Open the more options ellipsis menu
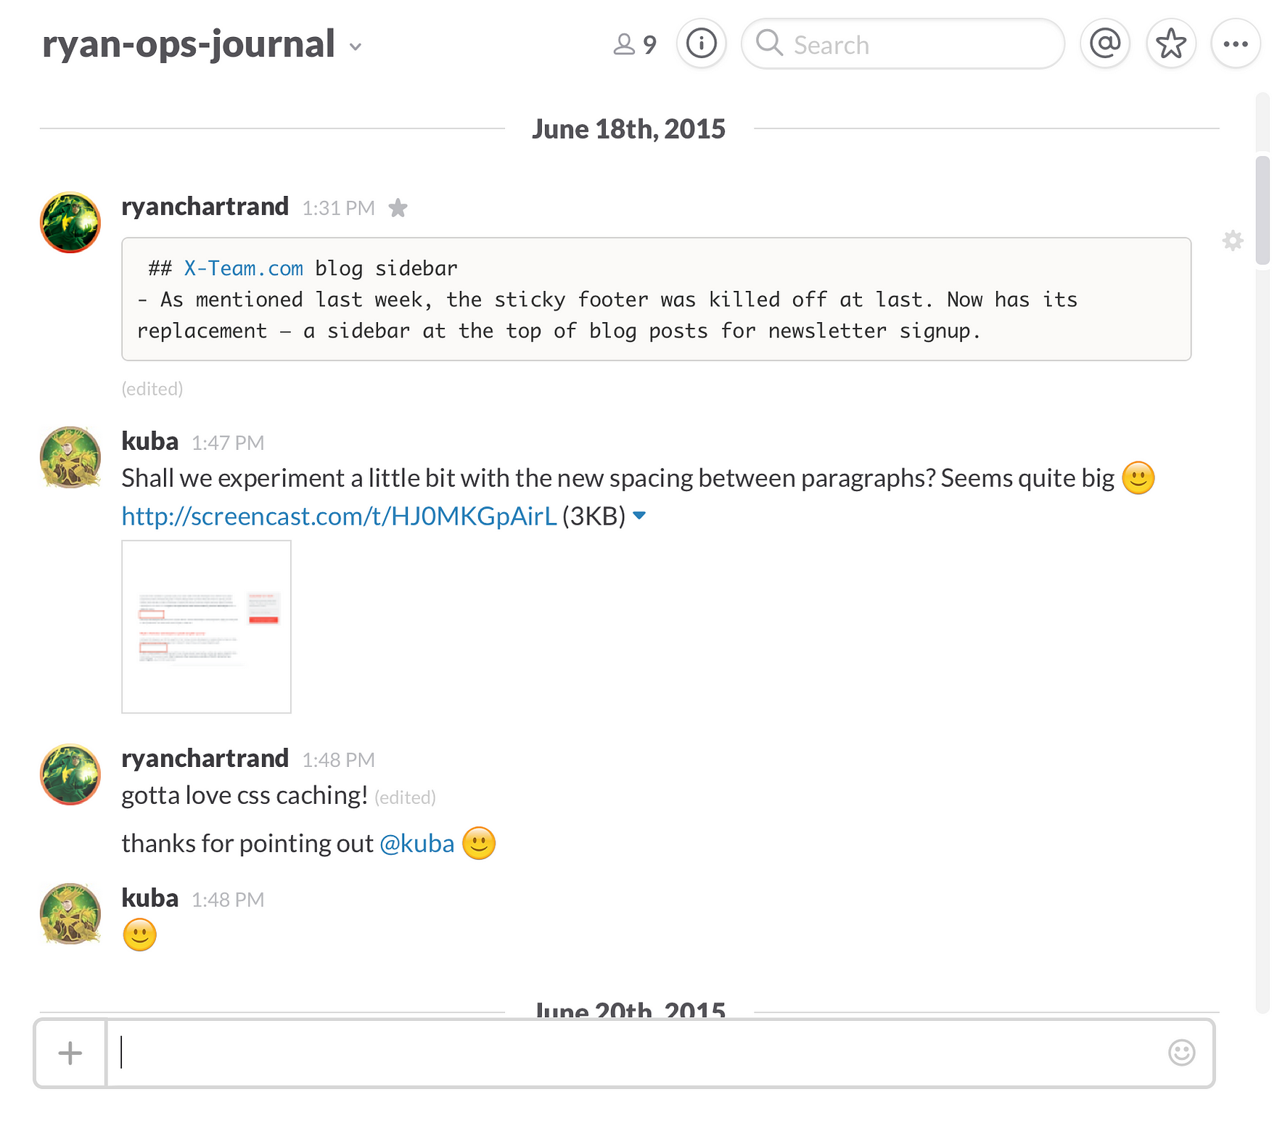The width and height of the screenshot is (1277, 1121). click(x=1235, y=44)
